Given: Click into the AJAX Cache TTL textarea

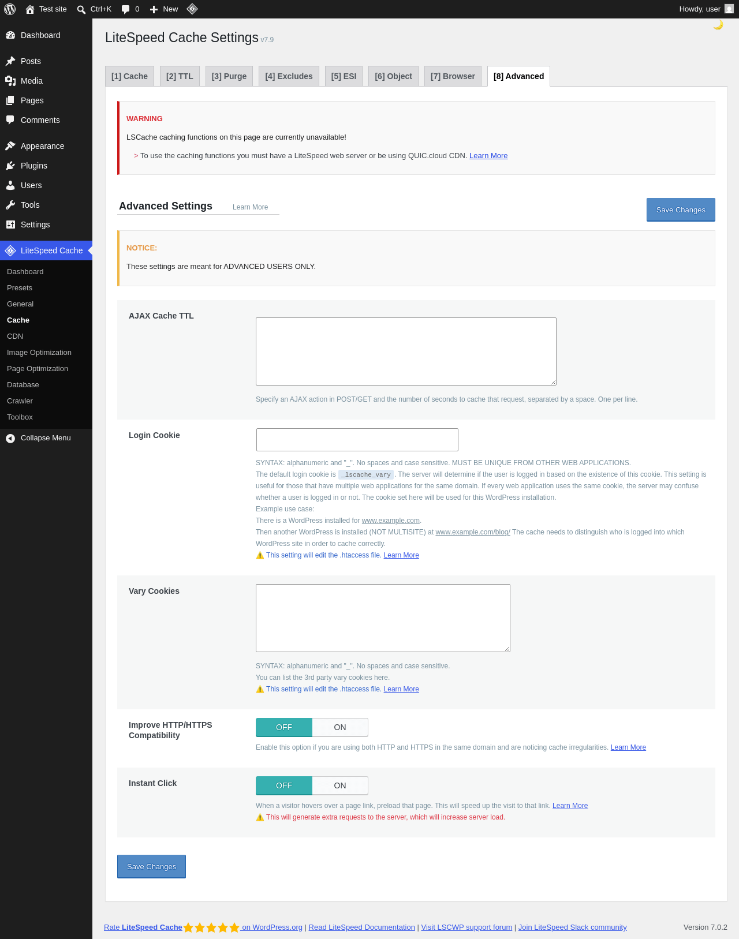Looking at the screenshot, I should click(406, 351).
